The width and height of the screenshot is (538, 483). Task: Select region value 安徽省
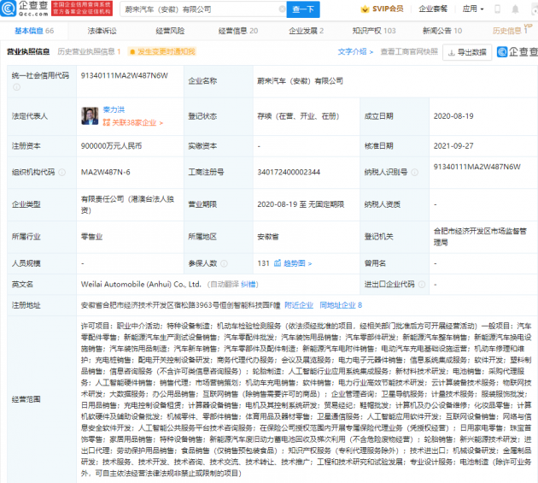click(x=268, y=237)
